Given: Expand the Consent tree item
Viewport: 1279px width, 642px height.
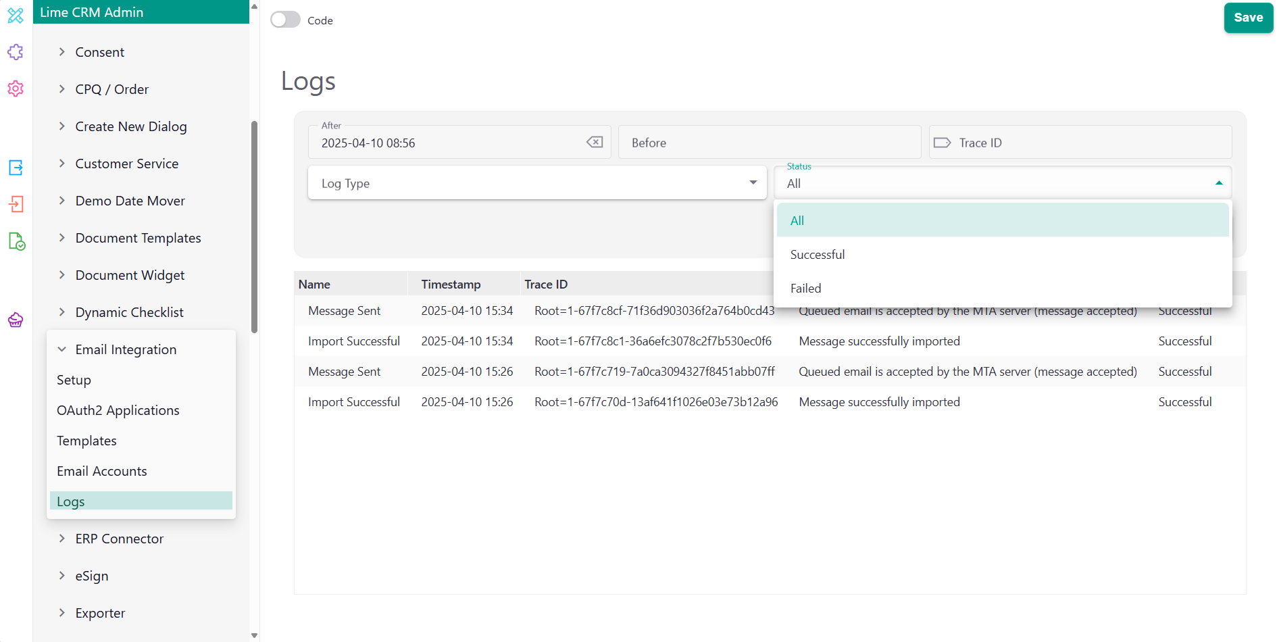Looking at the screenshot, I should (x=61, y=52).
